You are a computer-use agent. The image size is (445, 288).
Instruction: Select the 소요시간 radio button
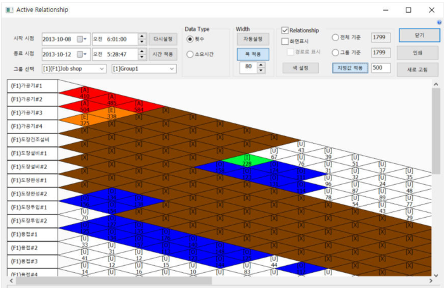[190, 54]
